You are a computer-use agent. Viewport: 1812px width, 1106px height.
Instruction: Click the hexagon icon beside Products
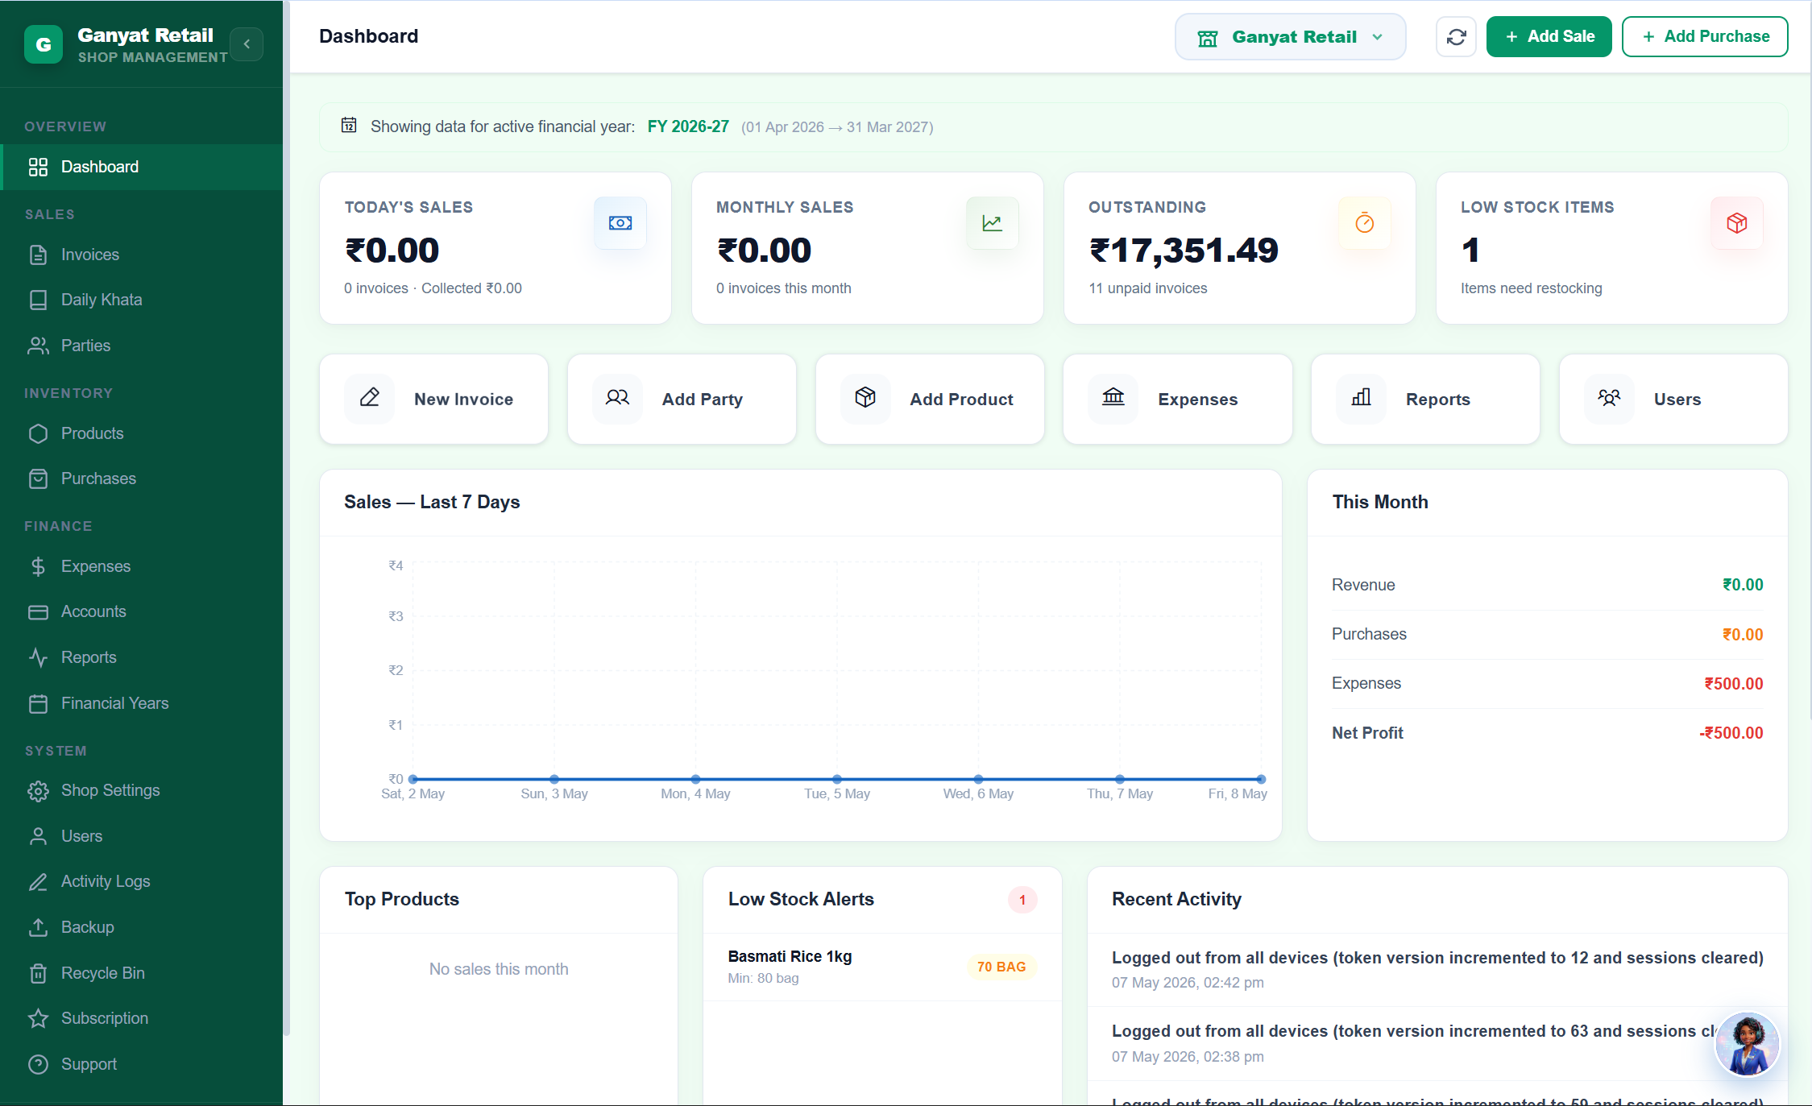pyautogui.click(x=38, y=433)
